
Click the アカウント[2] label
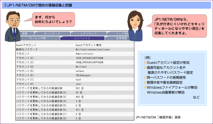25,58
